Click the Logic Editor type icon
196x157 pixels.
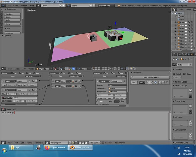(x=3, y=109)
